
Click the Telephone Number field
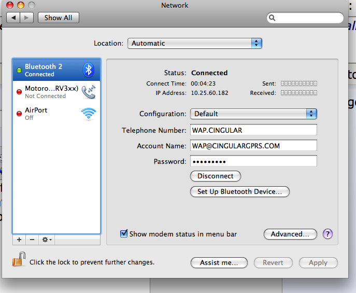pyautogui.click(x=253, y=130)
